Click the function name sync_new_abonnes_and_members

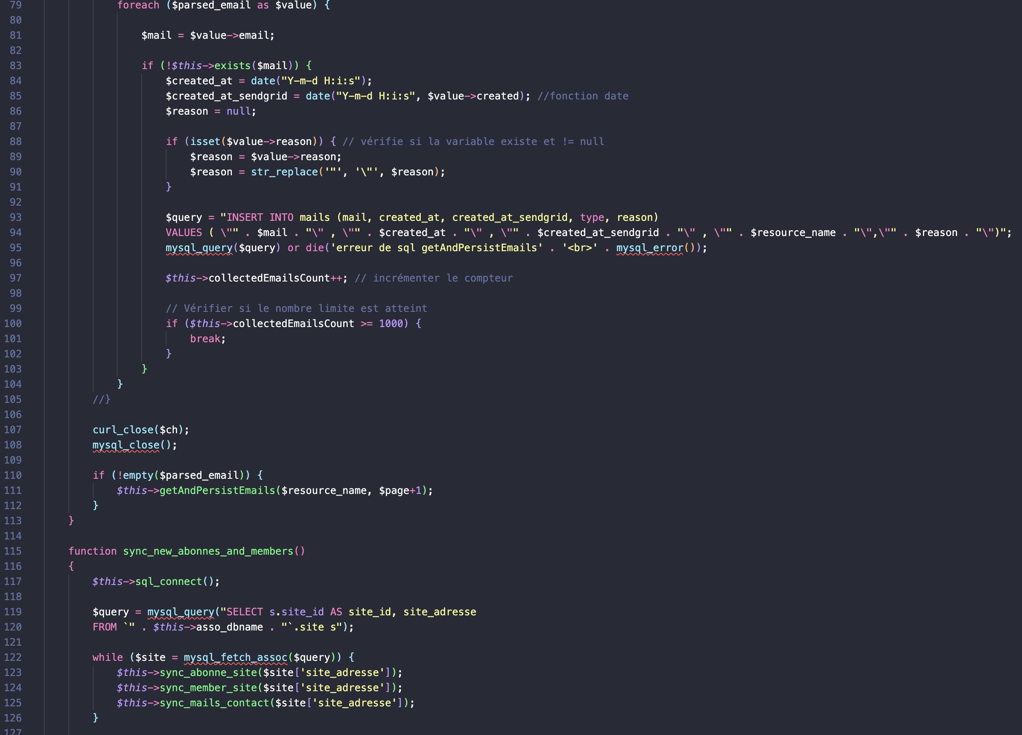click(208, 551)
